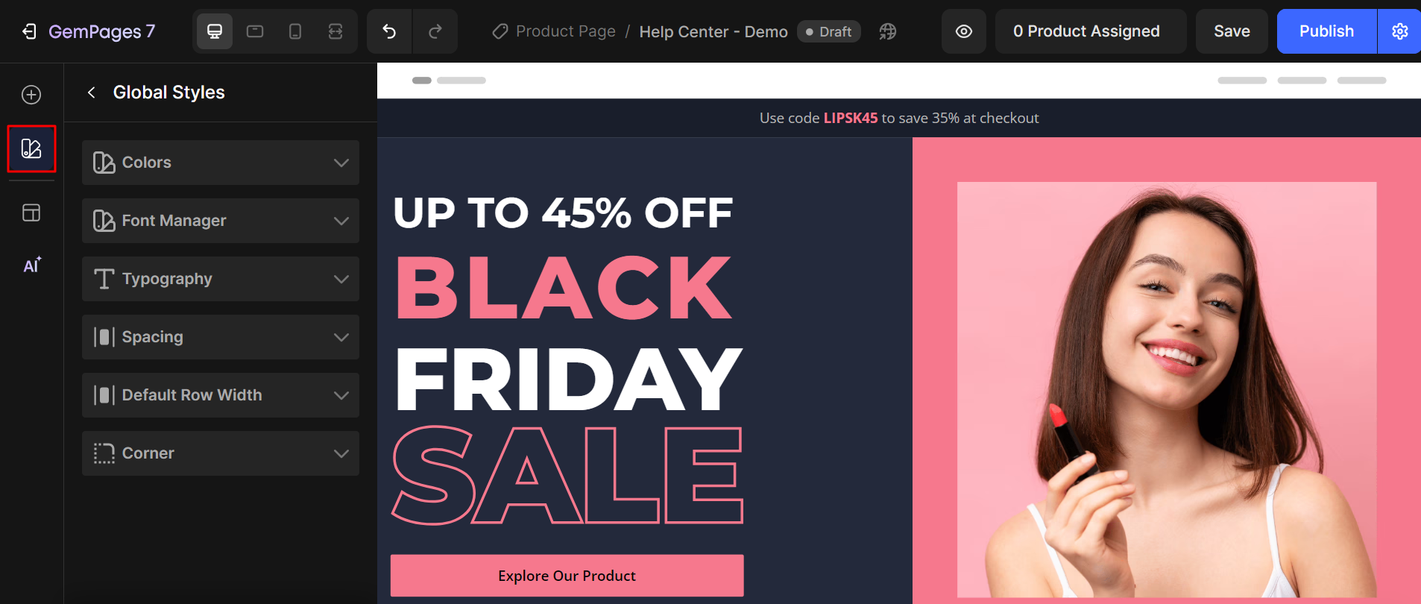Open the layout templates sidebar icon

[31, 213]
